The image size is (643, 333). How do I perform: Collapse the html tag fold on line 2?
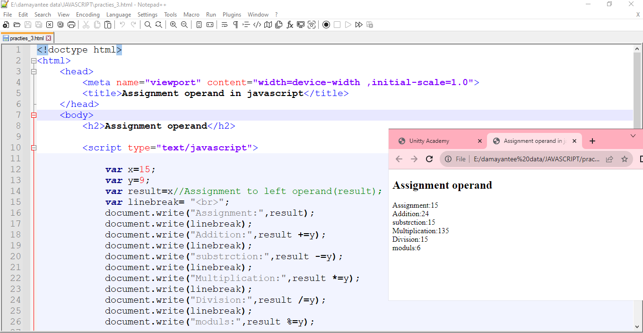pyautogui.click(x=34, y=61)
